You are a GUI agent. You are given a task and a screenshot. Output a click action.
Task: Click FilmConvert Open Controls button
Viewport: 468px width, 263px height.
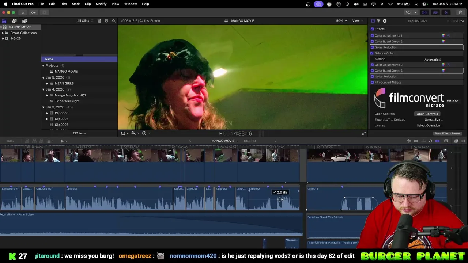[427, 114]
